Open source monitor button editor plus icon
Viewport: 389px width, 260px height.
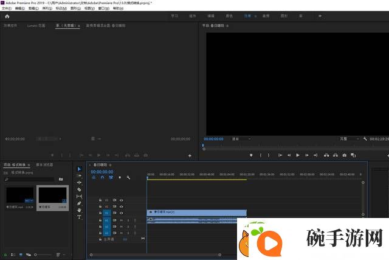coord(190,156)
